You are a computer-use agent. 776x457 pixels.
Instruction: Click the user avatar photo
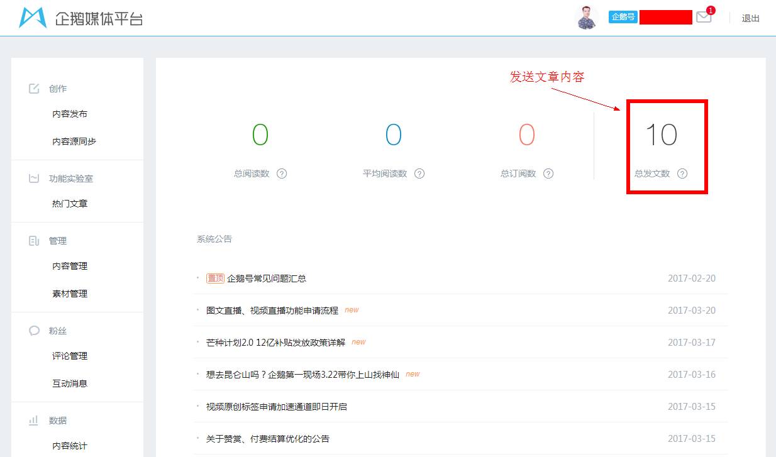point(586,17)
